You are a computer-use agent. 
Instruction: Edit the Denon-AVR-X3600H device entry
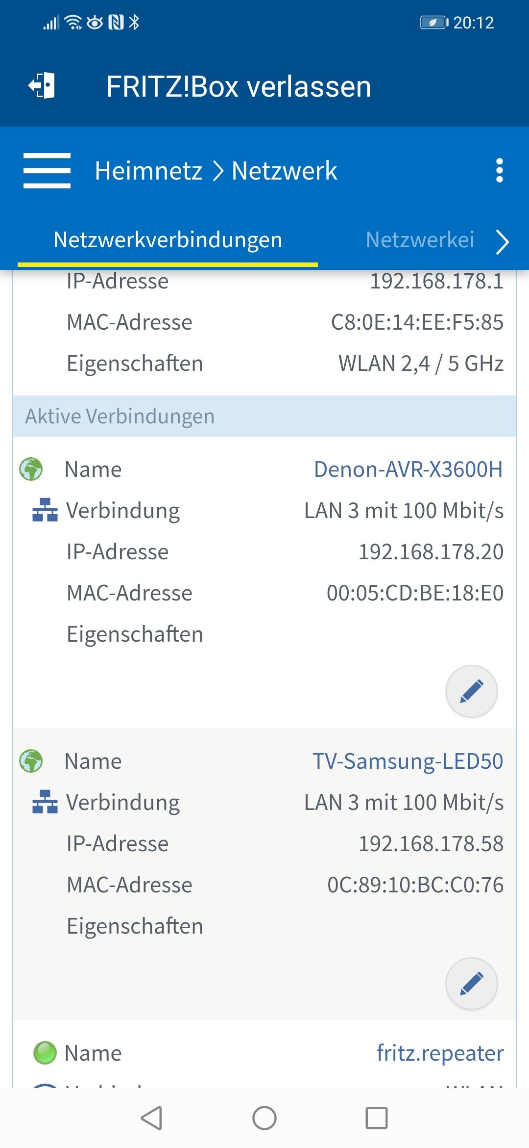click(471, 691)
